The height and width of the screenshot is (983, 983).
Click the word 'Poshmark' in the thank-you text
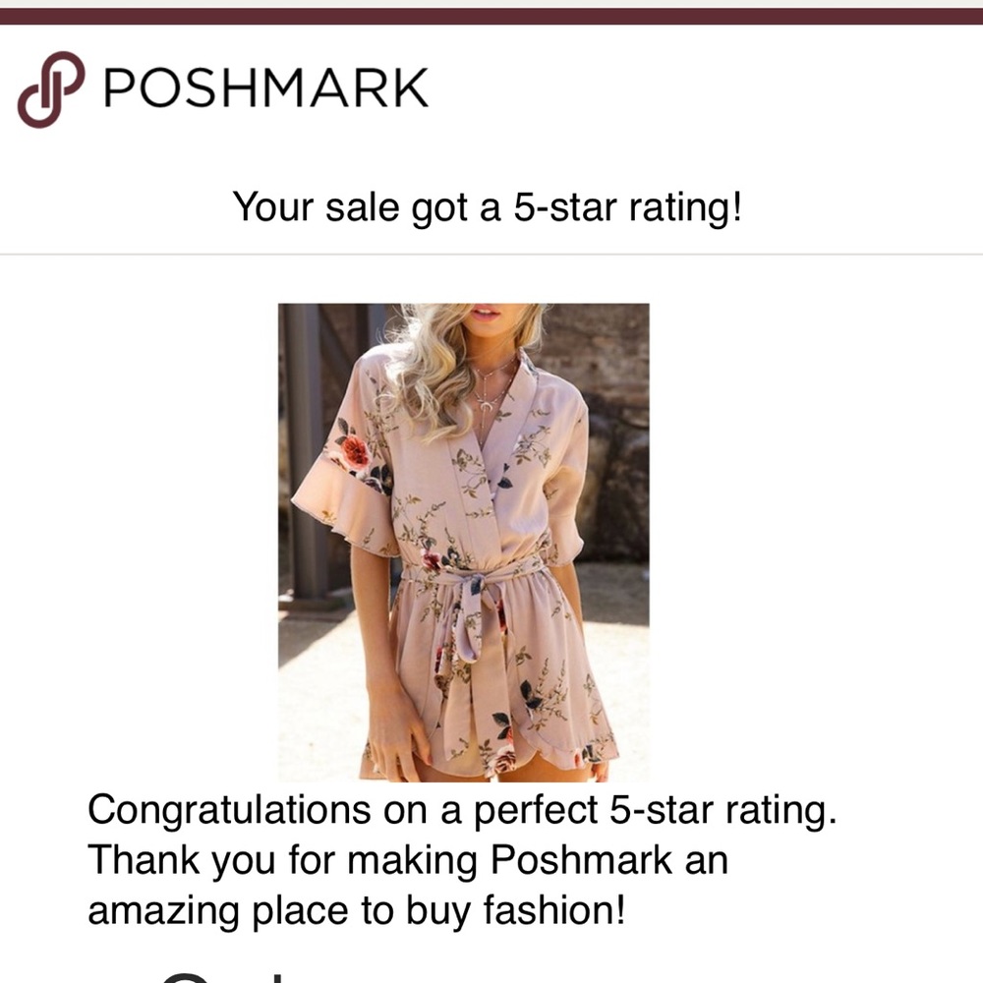(x=581, y=860)
